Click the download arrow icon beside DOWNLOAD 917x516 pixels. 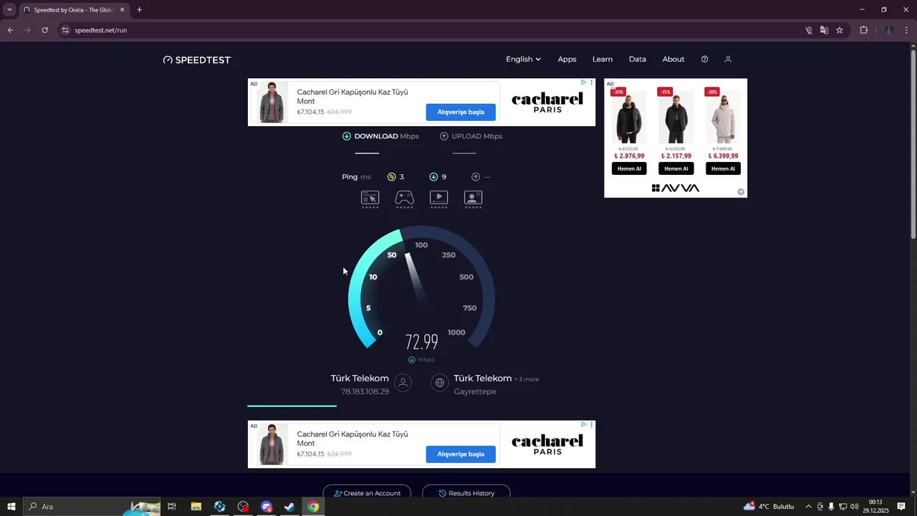point(347,136)
